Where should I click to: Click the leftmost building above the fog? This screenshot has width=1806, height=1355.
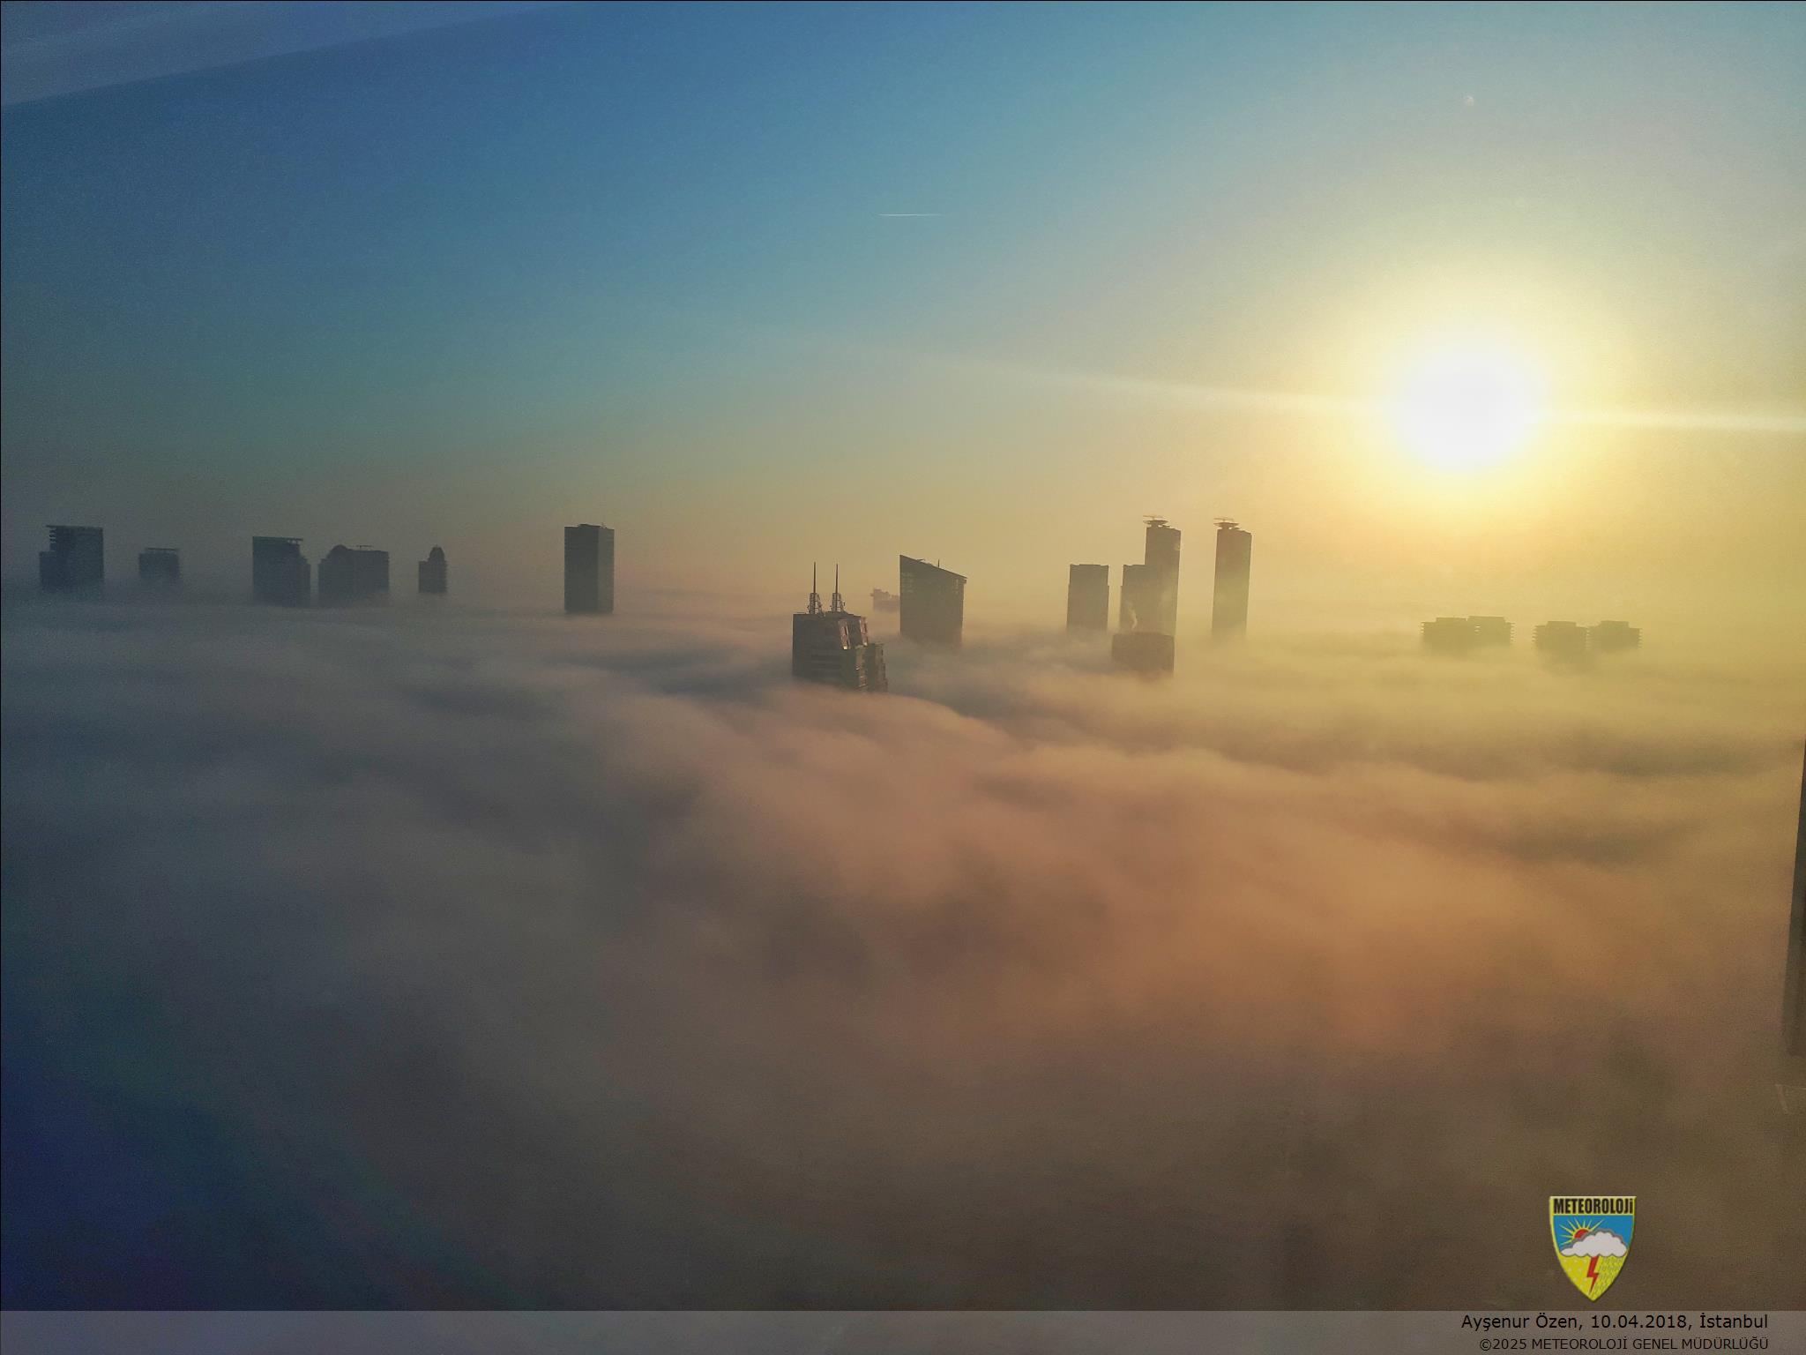click(71, 558)
